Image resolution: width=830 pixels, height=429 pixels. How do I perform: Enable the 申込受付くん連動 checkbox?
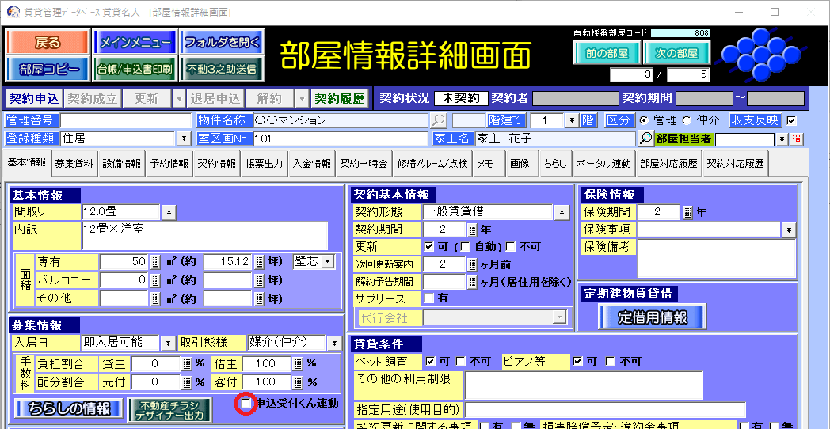pyautogui.click(x=246, y=404)
